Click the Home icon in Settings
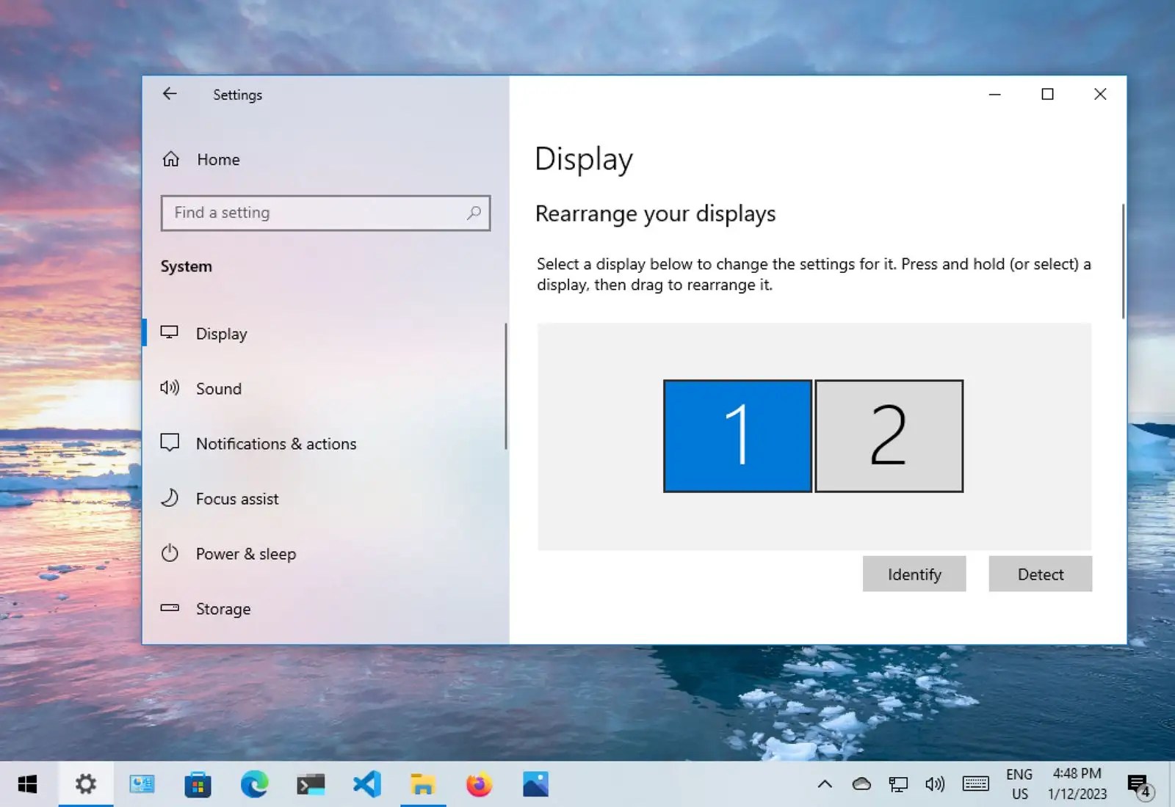Screen dimensions: 1175x807 (170, 159)
